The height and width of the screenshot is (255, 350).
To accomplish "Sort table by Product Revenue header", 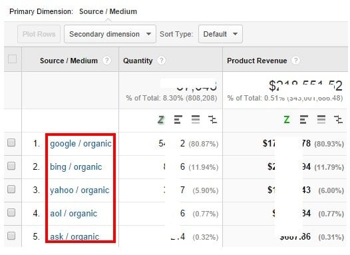I will (257, 61).
